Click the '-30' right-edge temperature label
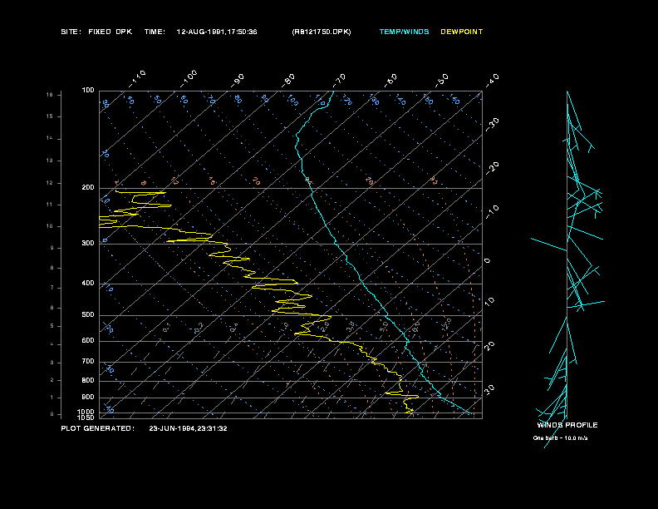This screenshot has width=658, height=509. click(x=492, y=125)
